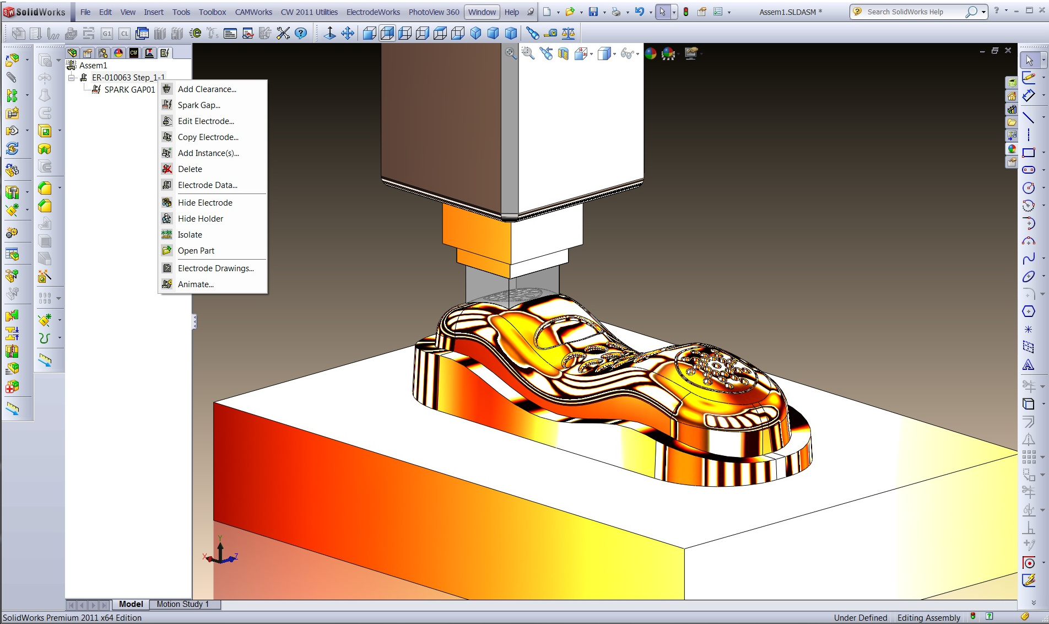Screen dimensions: 1049x624
Task: Select the Spline sketch tool
Action: coord(1028,259)
